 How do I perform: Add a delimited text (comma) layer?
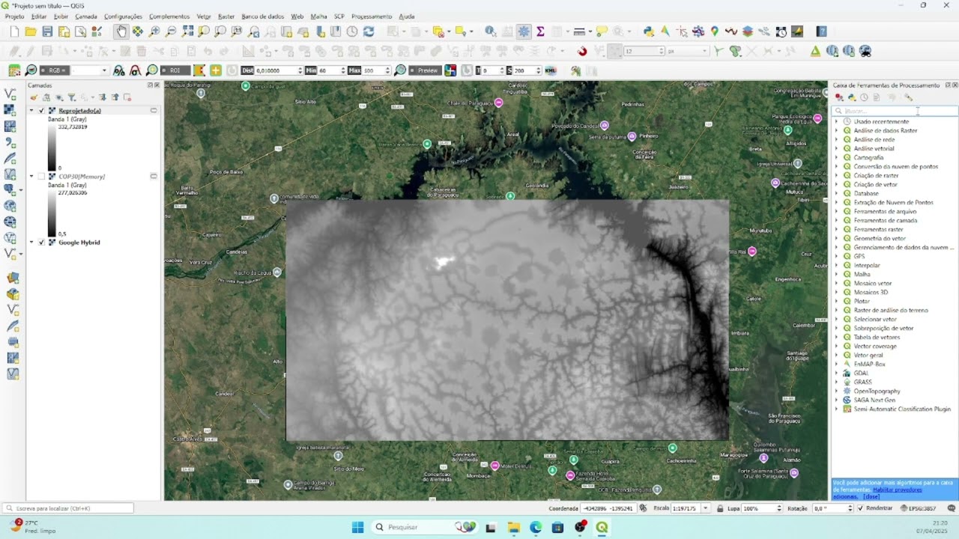pos(10,142)
